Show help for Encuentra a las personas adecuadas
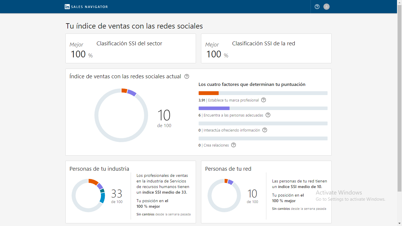The image size is (402, 226). 268,115
